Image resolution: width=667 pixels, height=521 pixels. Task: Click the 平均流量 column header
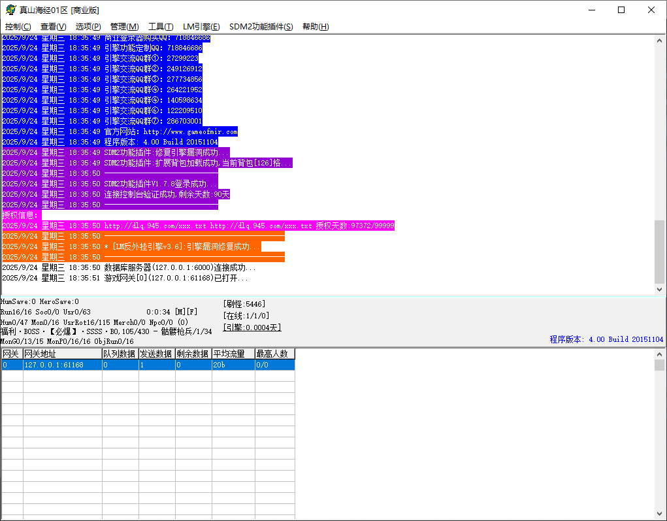tap(233, 354)
